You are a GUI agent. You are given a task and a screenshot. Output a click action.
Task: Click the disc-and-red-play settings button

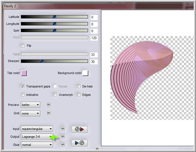pyautogui.click(x=80, y=129)
